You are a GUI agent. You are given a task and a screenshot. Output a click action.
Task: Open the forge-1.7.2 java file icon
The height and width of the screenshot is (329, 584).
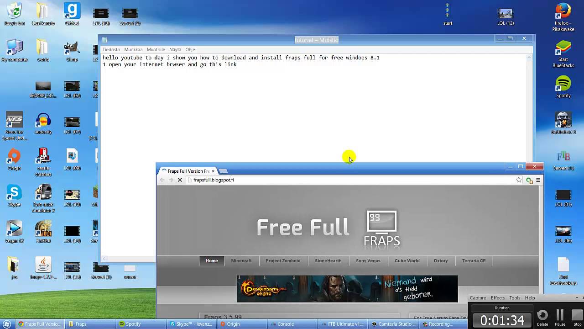coord(43,268)
